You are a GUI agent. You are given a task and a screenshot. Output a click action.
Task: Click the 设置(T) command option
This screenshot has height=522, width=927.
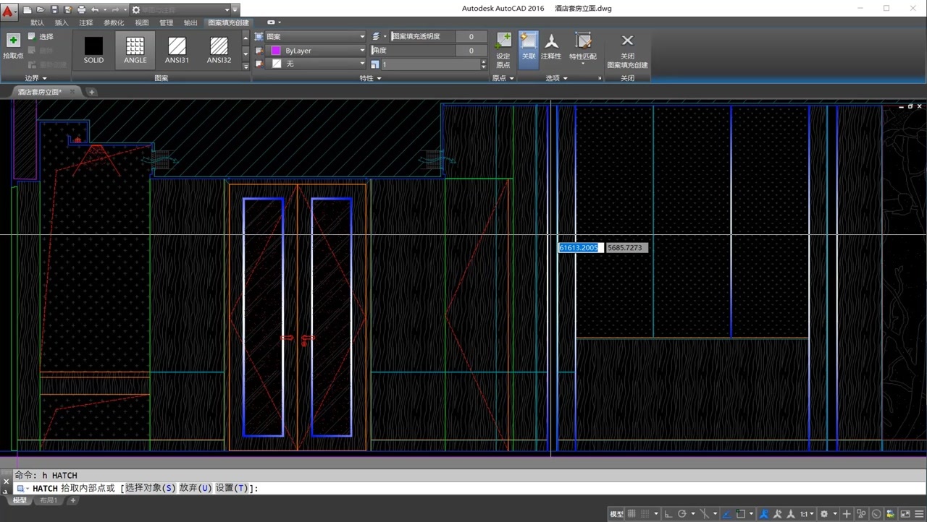232,488
